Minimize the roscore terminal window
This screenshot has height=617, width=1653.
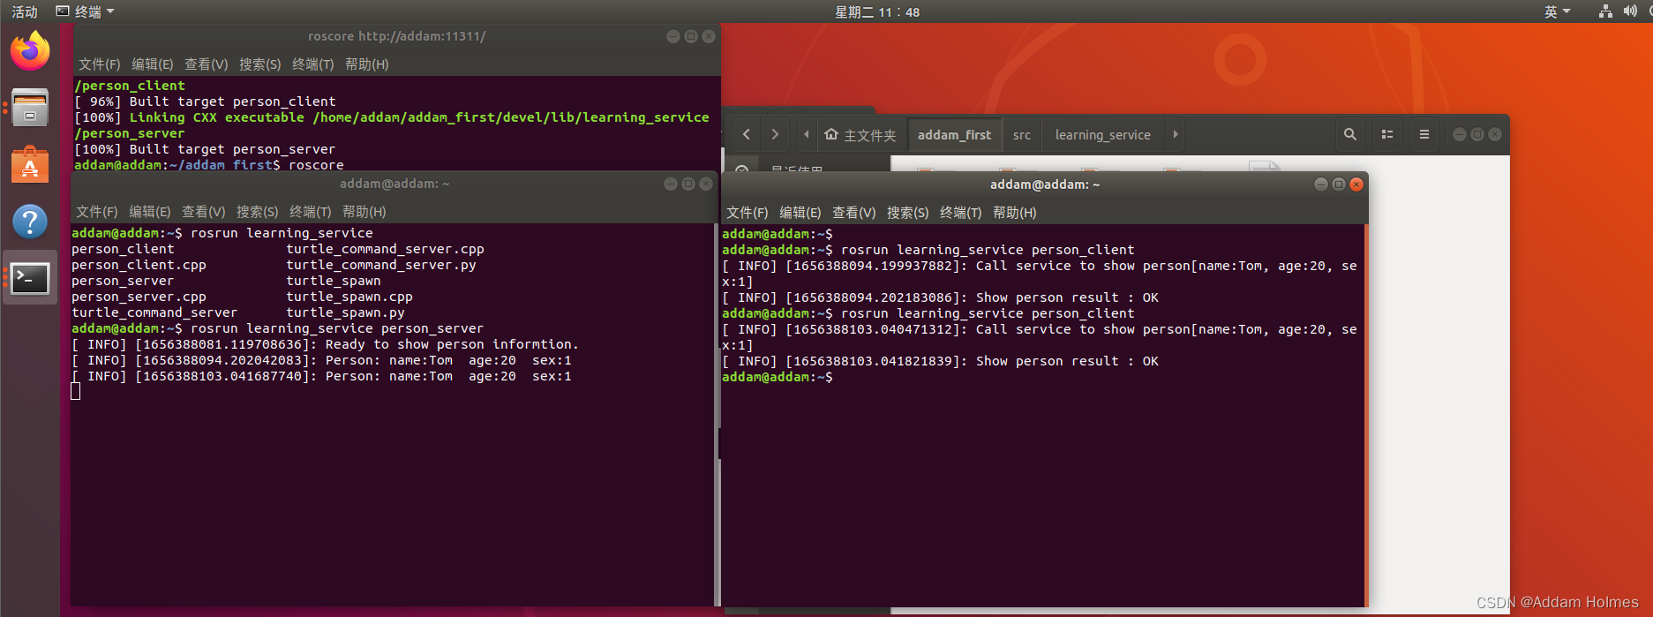point(673,36)
